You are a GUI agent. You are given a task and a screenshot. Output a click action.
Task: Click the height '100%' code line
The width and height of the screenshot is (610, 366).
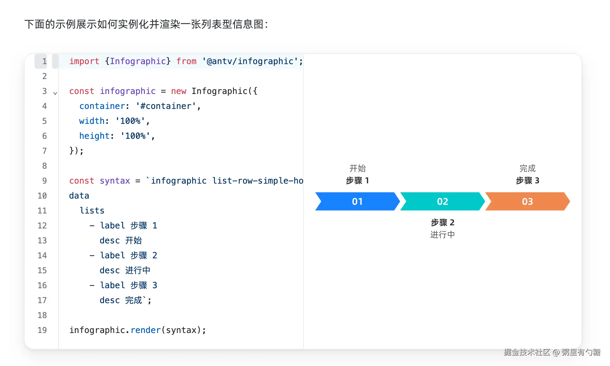[117, 136]
